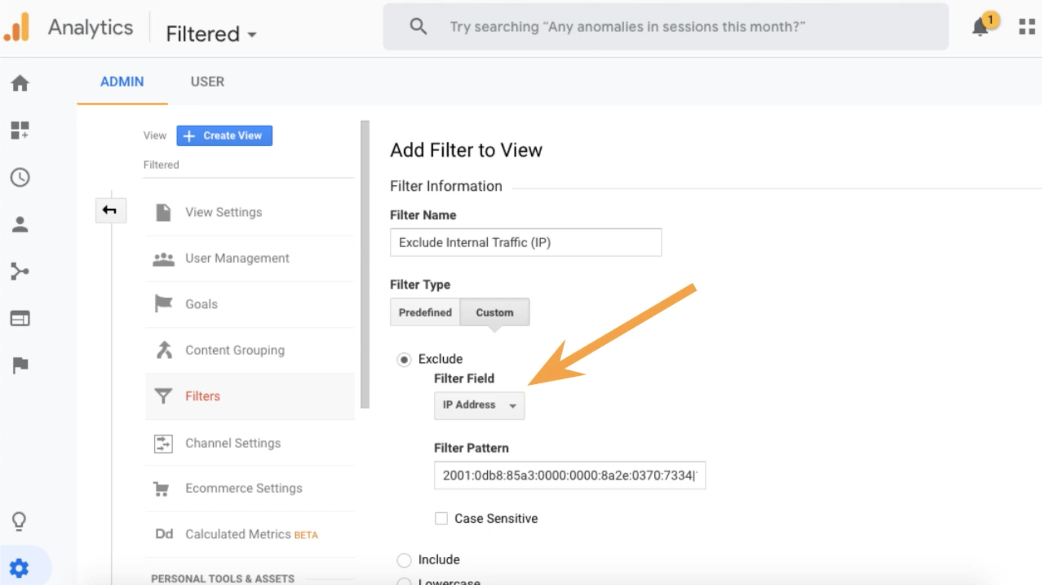Open the Audience person icon
Image resolution: width=1042 pixels, height=585 pixels.
pyautogui.click(x=20, y=225)
